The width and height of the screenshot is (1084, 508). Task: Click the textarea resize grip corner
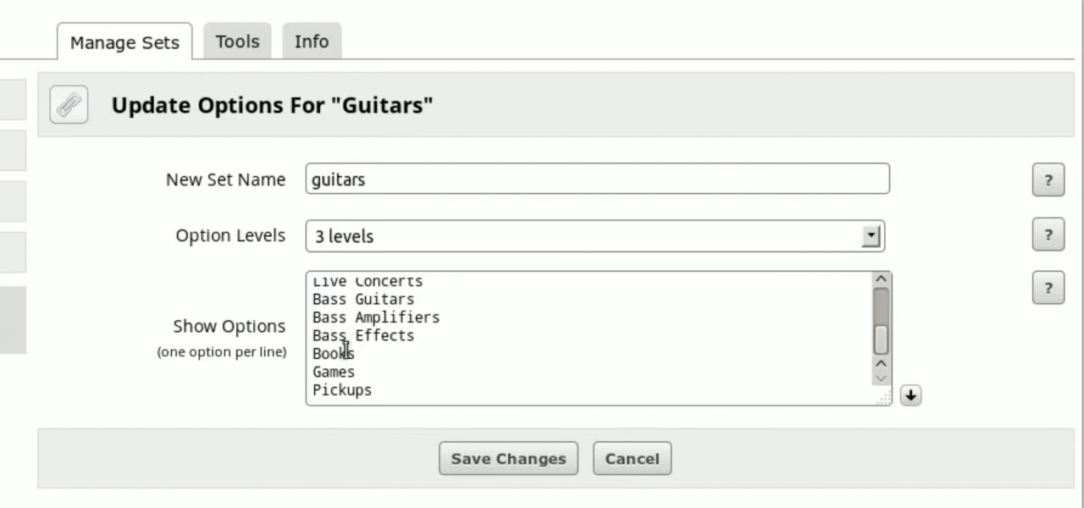point(884,398)
